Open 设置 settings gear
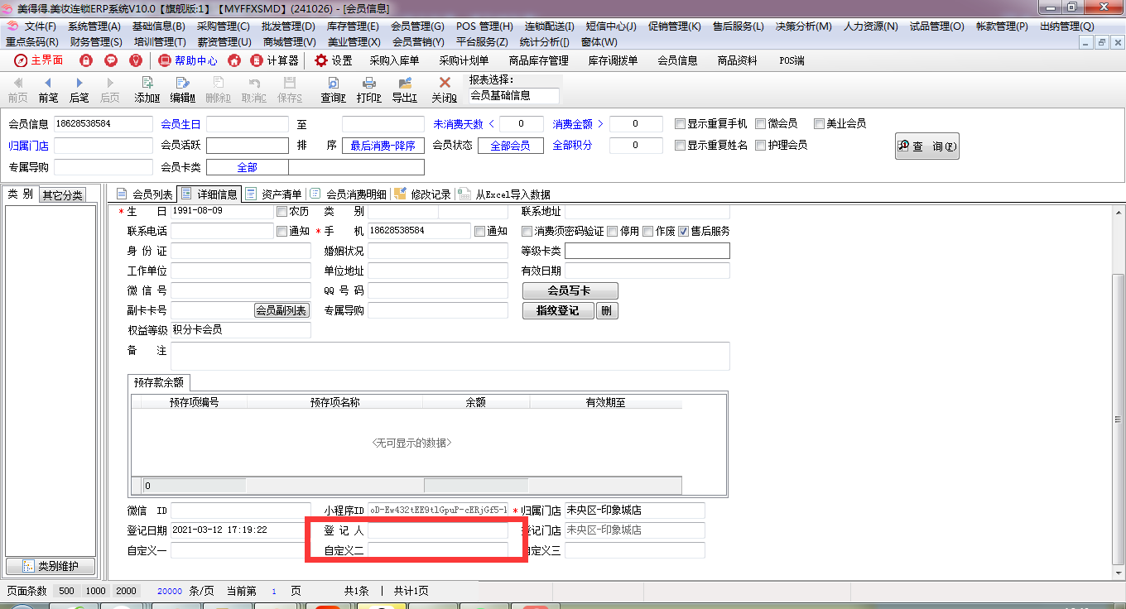 333,60
